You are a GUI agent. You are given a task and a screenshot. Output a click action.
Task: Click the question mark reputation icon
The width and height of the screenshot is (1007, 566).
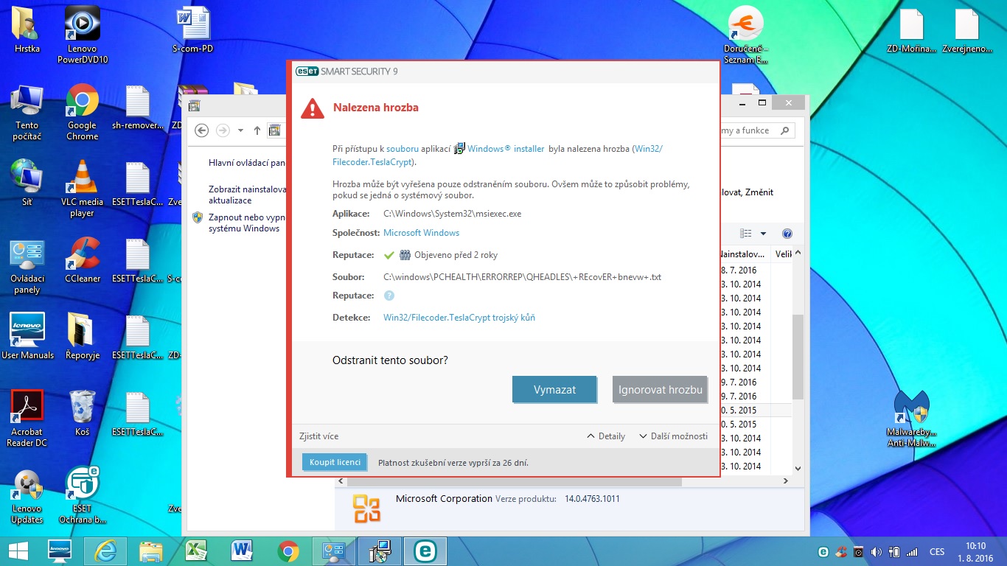[389, 296]
